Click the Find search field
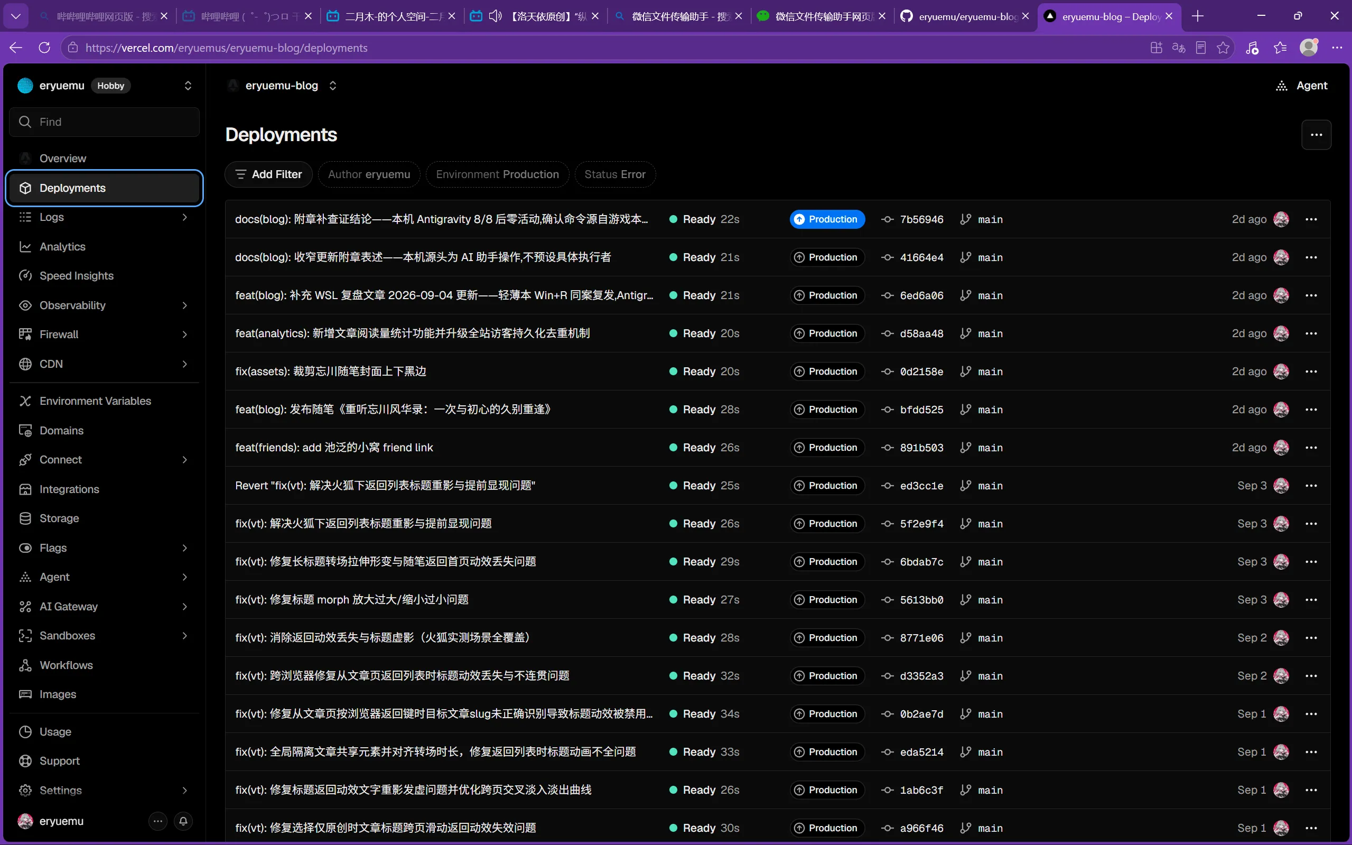The image size is (1352, 845). [105, 122]
